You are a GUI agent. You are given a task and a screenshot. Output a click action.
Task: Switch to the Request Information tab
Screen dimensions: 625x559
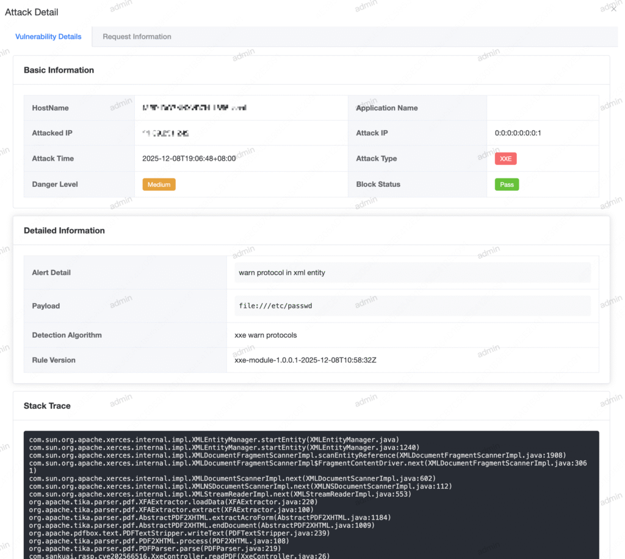point(137,37)
